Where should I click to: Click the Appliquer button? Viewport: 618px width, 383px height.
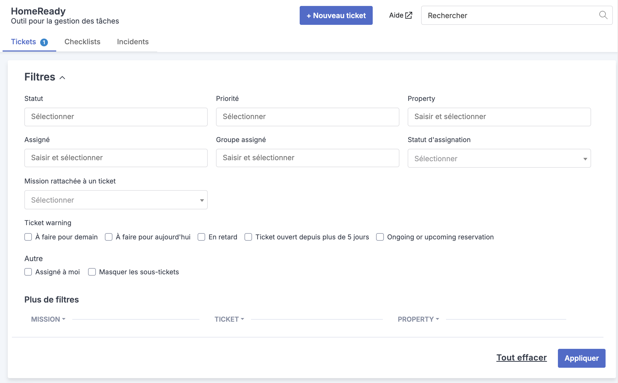click(581, 358)
